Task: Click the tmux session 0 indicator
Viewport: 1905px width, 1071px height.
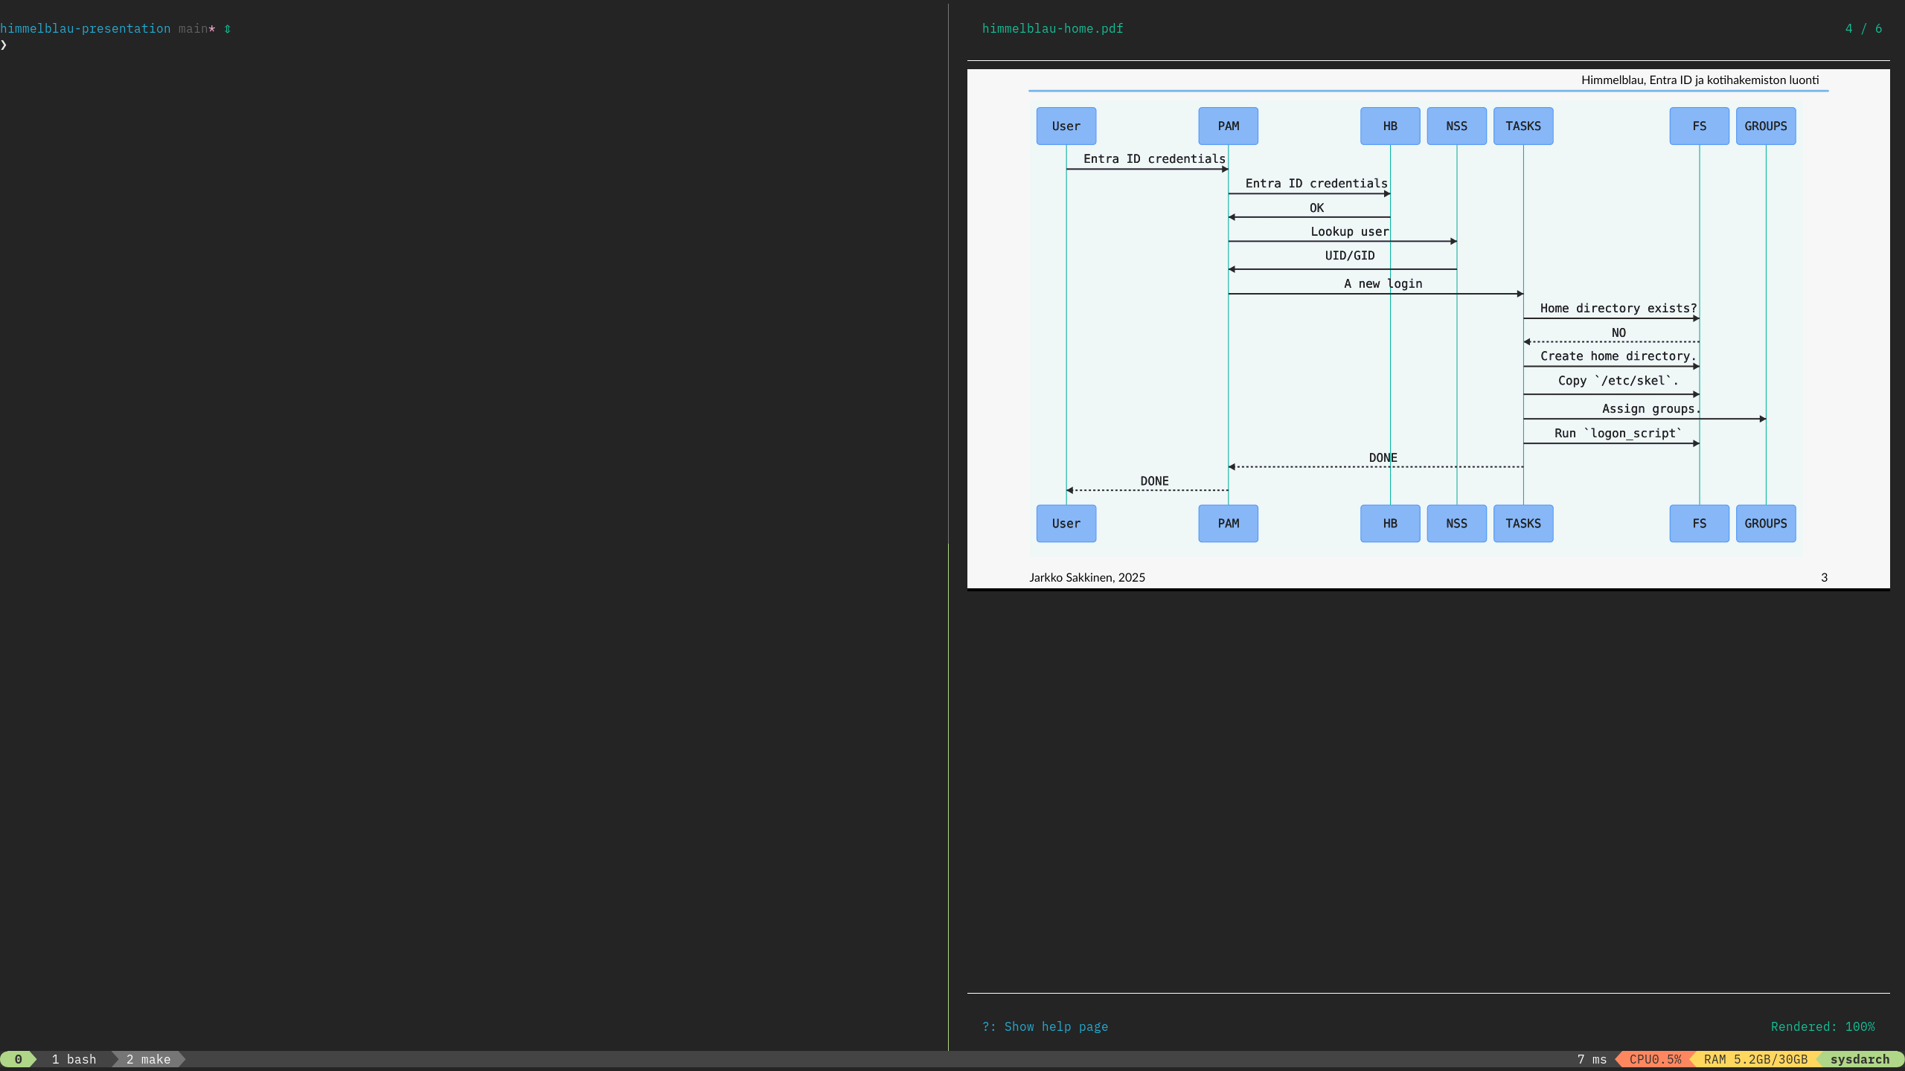Action: (18, 1059)
